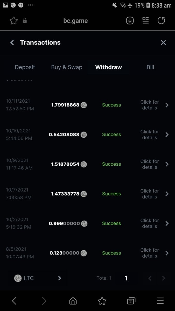Screen dimensions: 175x311
Task: Tap the browser home icon
Action: [x=73, y=301]
